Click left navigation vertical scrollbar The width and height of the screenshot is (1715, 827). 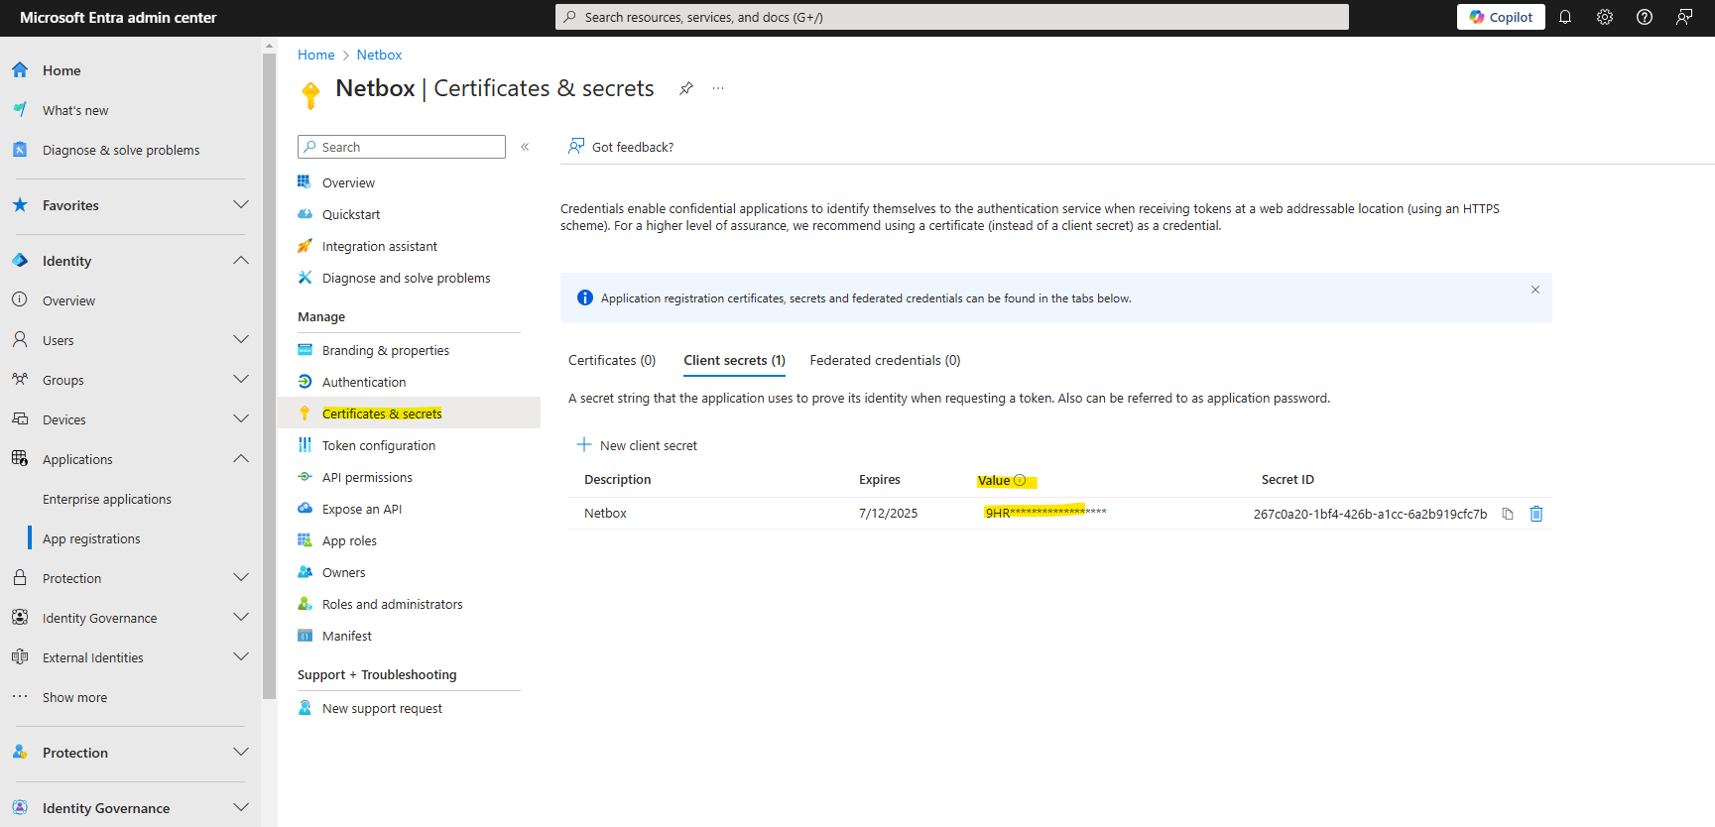(269, 377)
